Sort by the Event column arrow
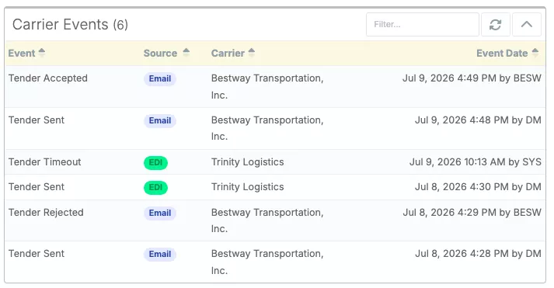The image size is (554, 288). click(42, 53)
